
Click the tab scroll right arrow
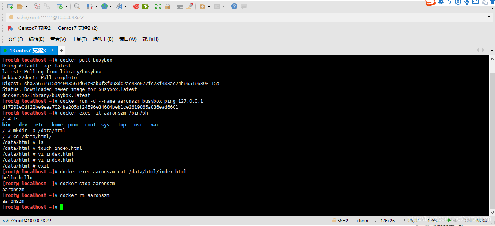(483, 50)
